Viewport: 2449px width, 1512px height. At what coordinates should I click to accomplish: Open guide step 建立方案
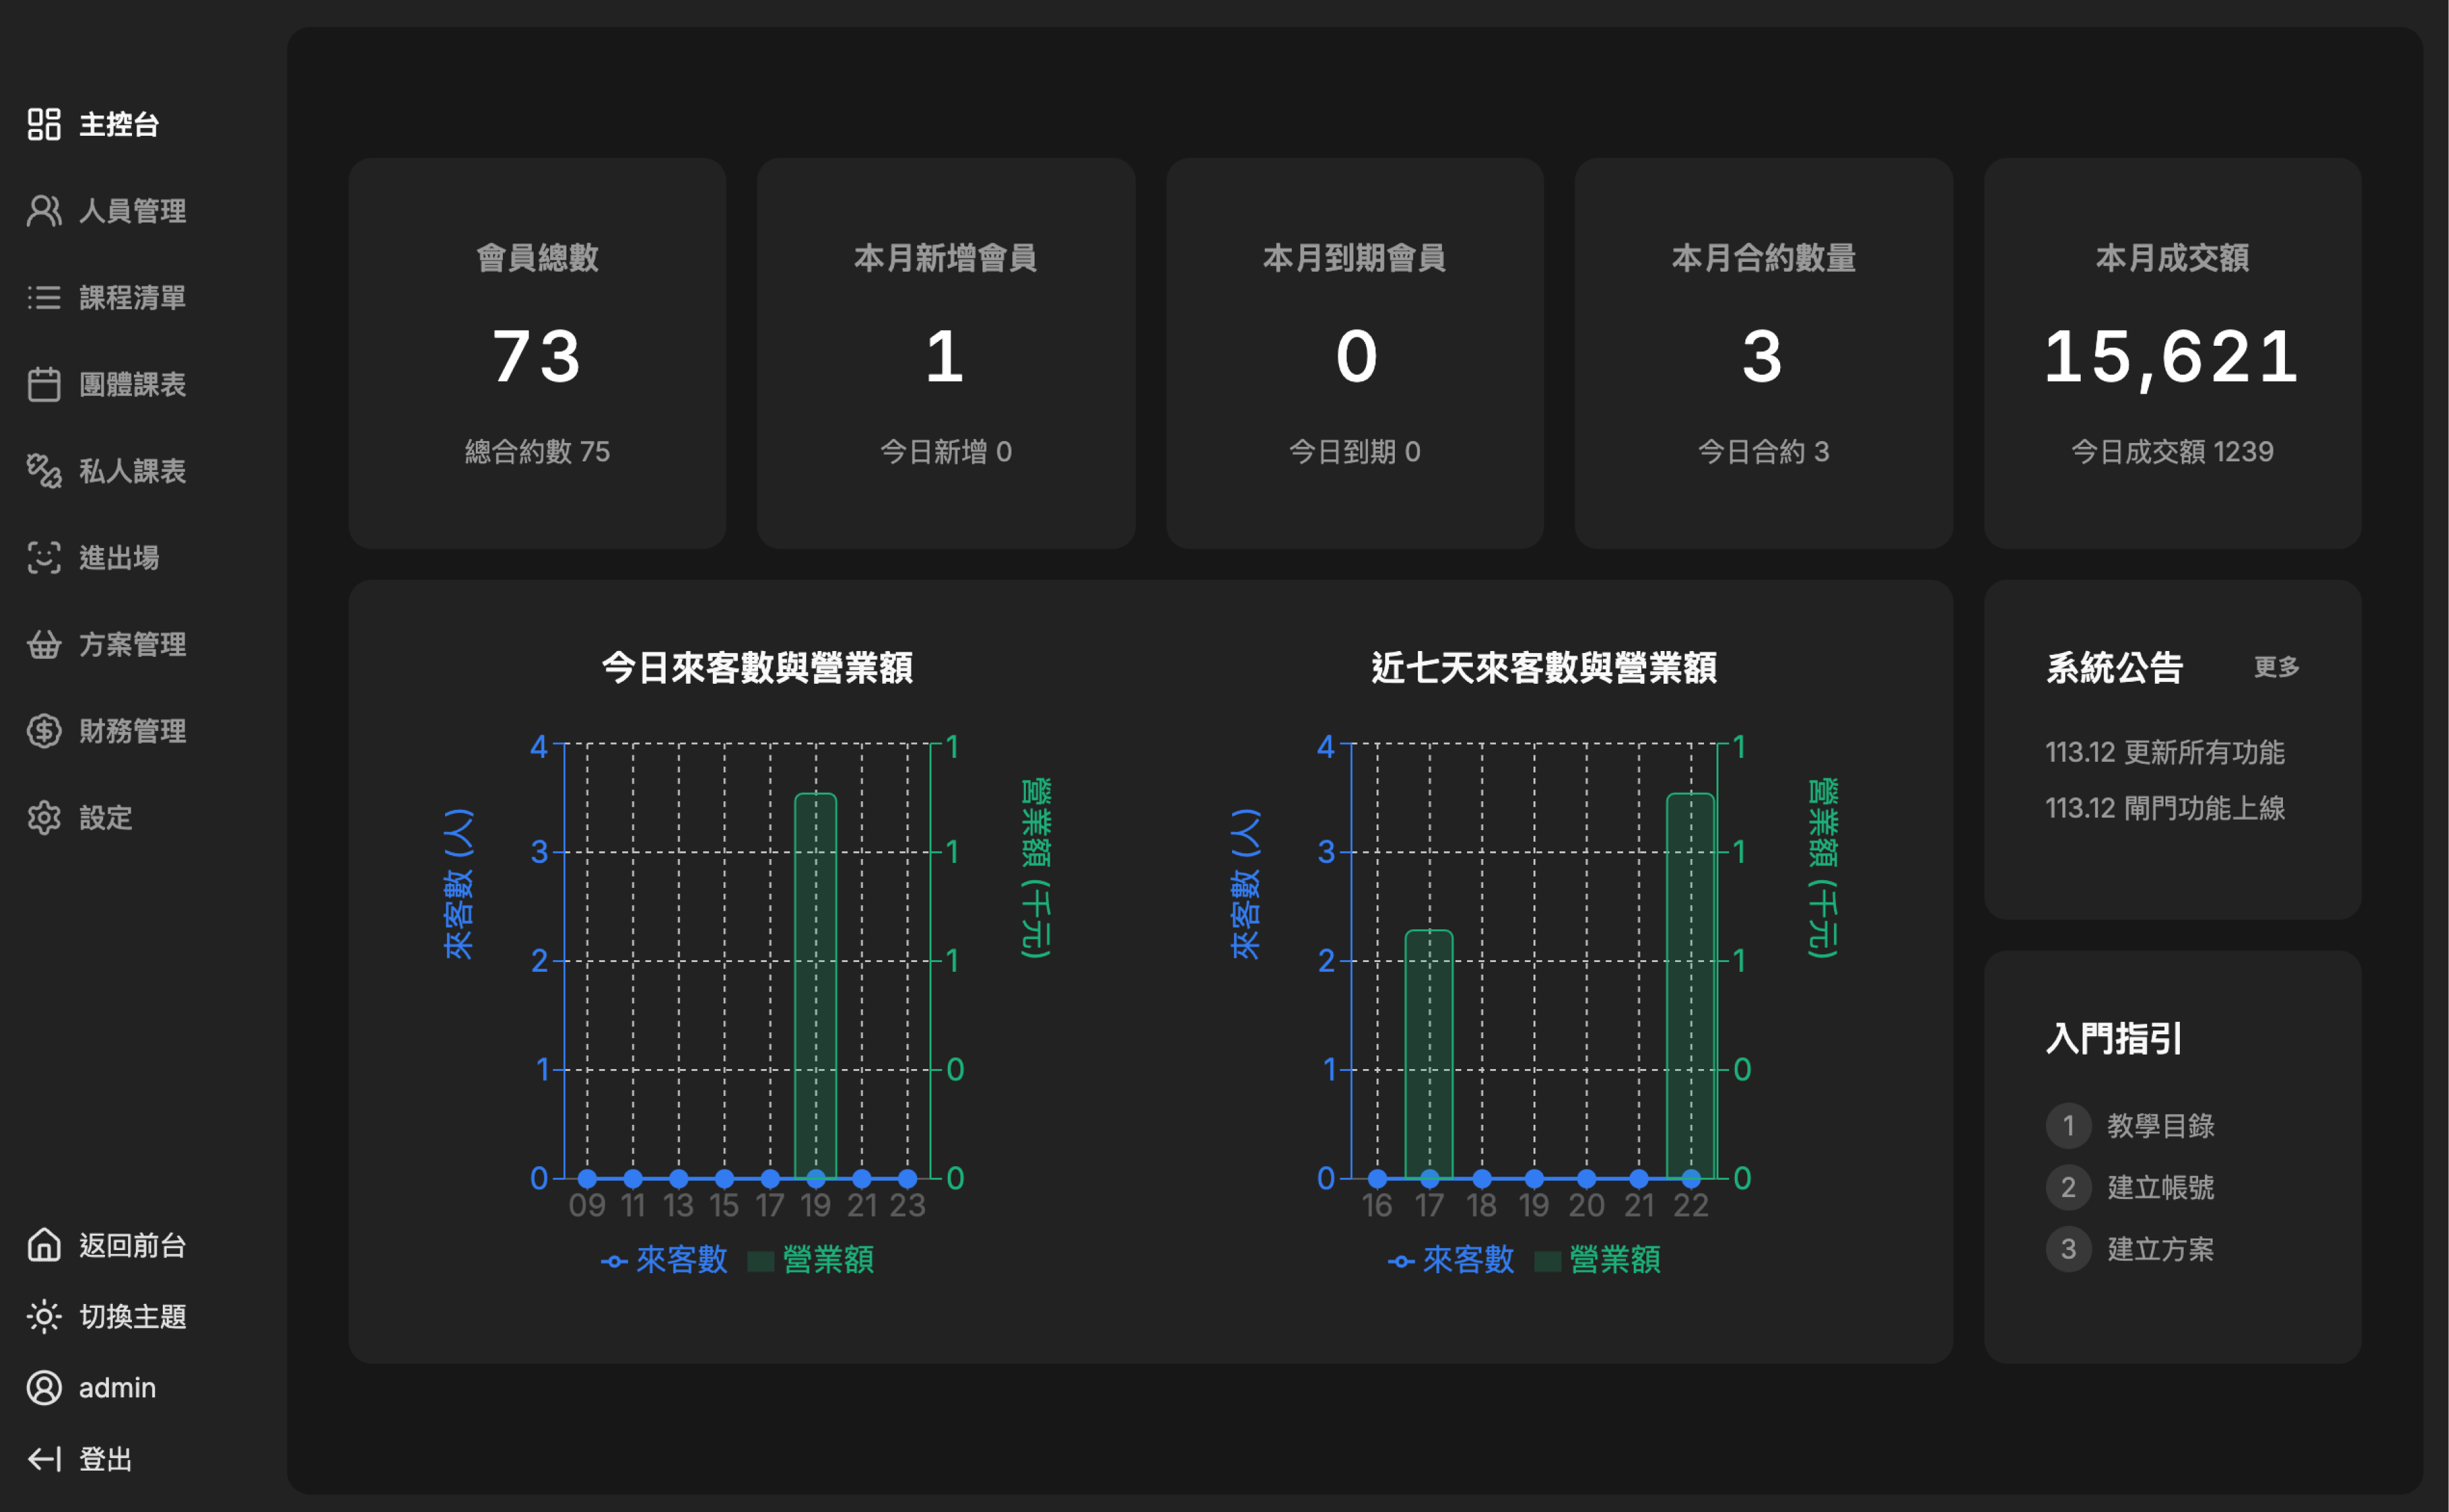2160,1249
